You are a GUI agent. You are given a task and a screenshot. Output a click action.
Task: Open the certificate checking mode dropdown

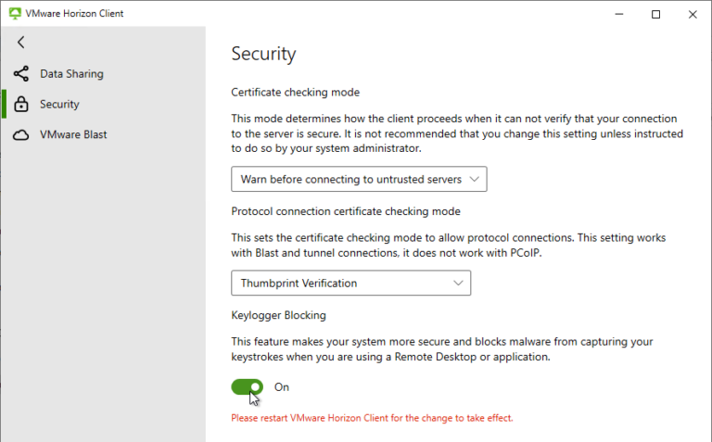[x=359, y=179]
